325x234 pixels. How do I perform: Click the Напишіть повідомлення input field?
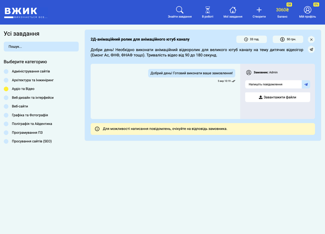click(x=273, y=84)
